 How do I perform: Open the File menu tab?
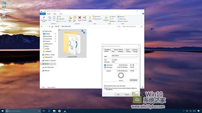pyautogui.click(x=43, y=14)
